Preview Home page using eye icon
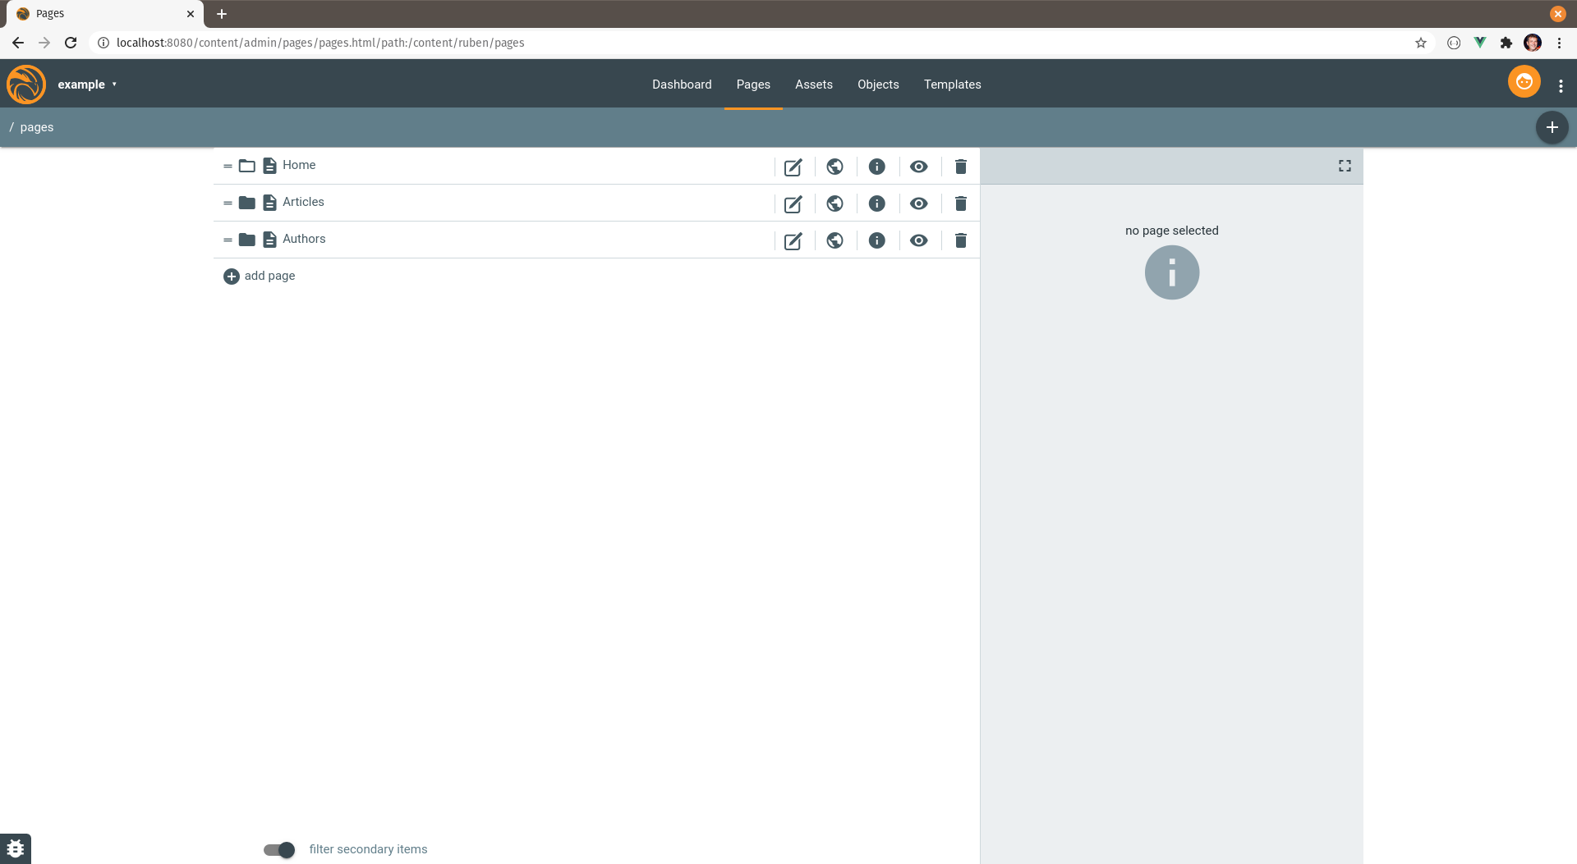 (x=918, y=167)
